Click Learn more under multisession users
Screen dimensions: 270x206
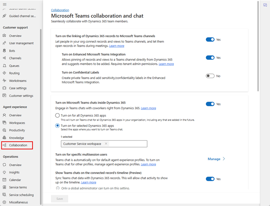pyautogui.click(x=148, y=164)
